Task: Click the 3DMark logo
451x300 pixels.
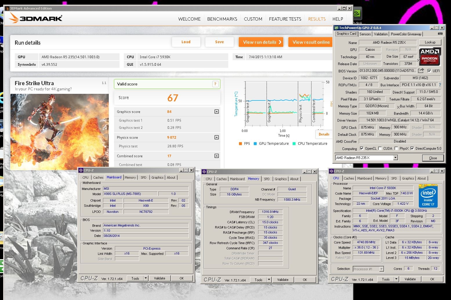Action: pos(36,19)
